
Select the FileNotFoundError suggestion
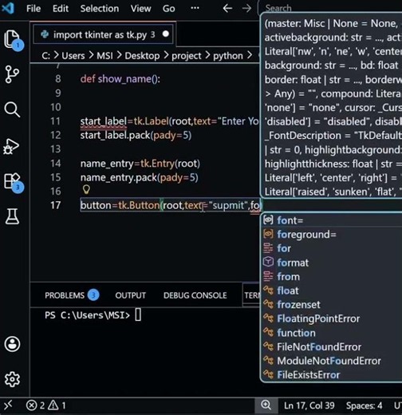[x=331, y=347]
